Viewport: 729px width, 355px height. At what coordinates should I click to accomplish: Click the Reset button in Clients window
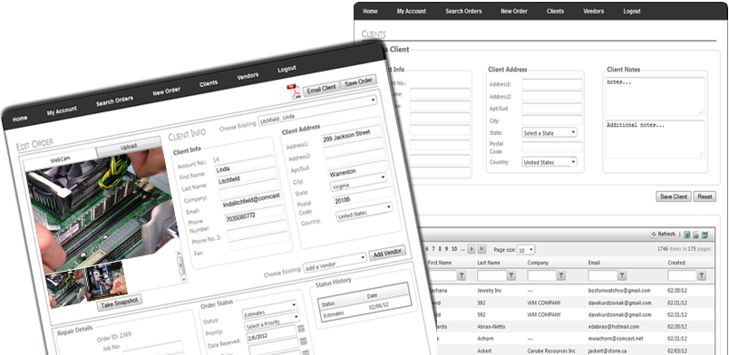pyautogui.click(x=705, y=197)
